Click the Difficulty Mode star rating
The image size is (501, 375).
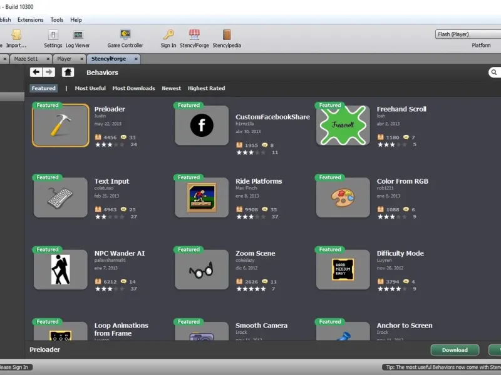(392, 289)
